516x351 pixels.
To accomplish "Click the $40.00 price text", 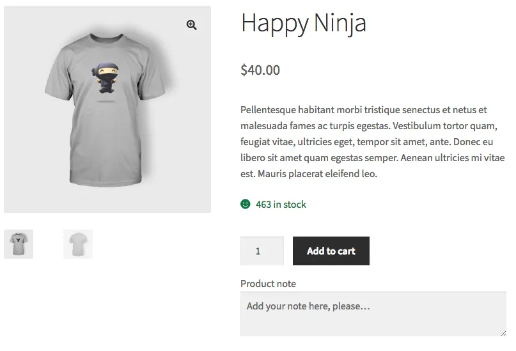I will 260,70.
